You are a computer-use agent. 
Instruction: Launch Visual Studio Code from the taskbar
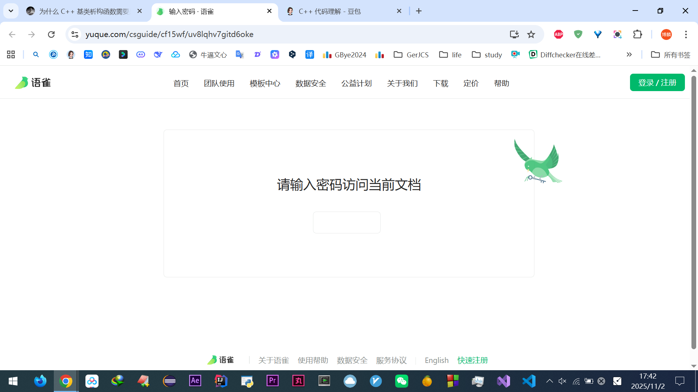[x=529, y=381]
